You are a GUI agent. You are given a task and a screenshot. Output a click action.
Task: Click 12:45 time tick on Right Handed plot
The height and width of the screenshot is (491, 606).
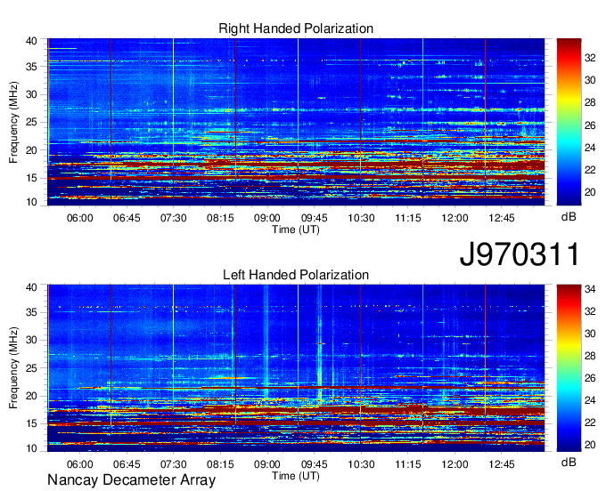[502, 218]
